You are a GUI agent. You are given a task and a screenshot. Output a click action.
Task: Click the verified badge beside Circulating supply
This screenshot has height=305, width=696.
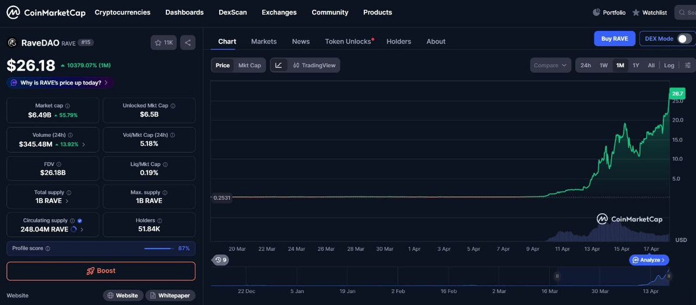pyautogui.click(x=79, y=221)
